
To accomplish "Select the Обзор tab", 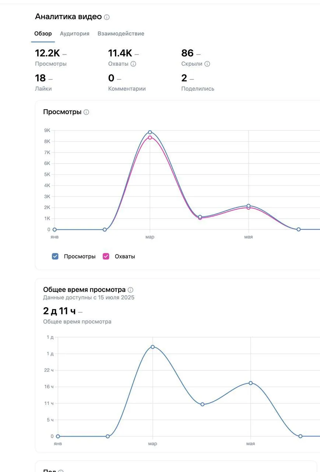I will tap(43, 34).
